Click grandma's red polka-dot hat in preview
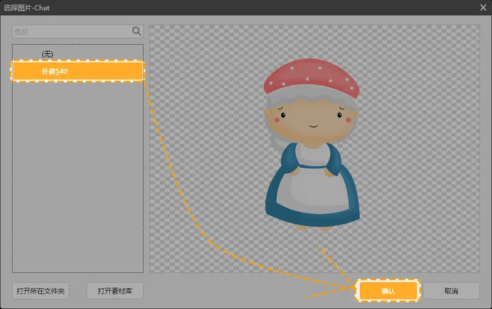 (x=311, y=78)
